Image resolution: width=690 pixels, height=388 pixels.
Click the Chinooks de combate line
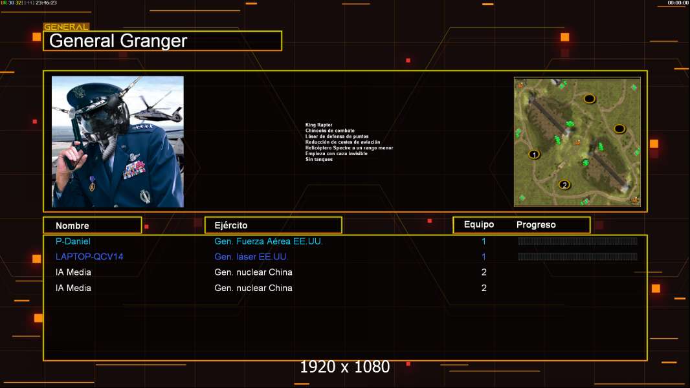point(330,131)
